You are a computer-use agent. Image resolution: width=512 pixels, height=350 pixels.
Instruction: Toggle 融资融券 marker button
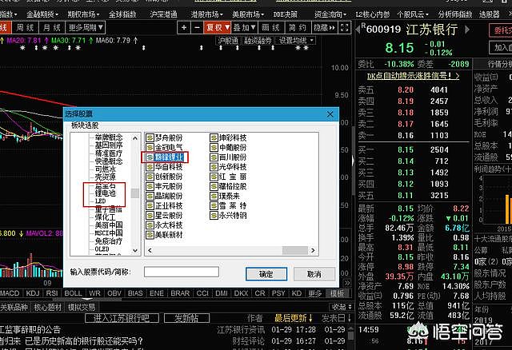pos(257,41)
